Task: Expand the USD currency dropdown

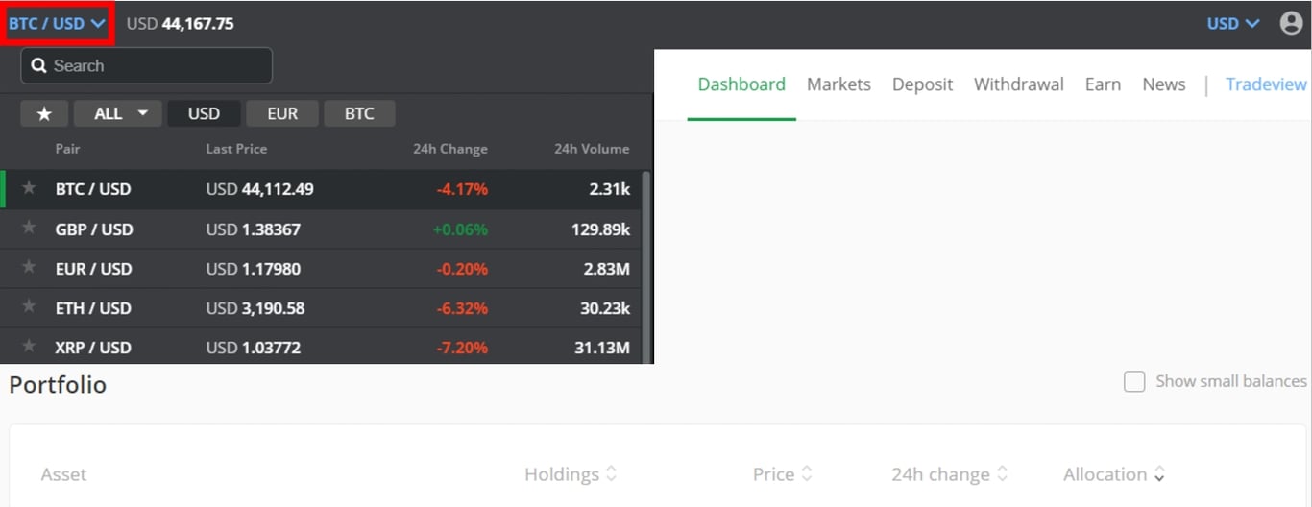Action: [1232, 23]
